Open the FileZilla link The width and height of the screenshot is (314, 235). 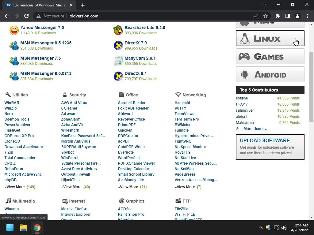click(182, 209)
